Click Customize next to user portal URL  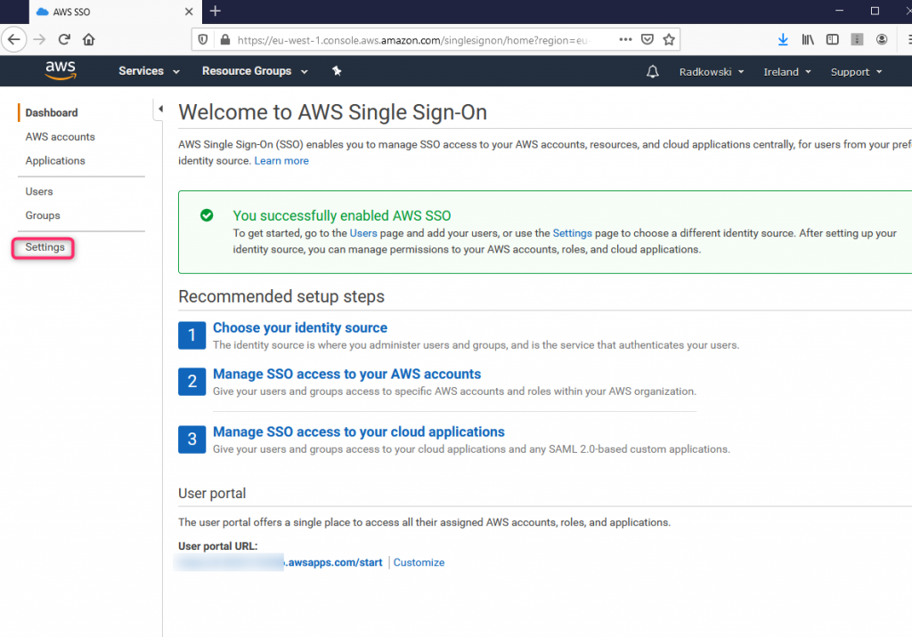pyautogui.click(x=419, y=562)
